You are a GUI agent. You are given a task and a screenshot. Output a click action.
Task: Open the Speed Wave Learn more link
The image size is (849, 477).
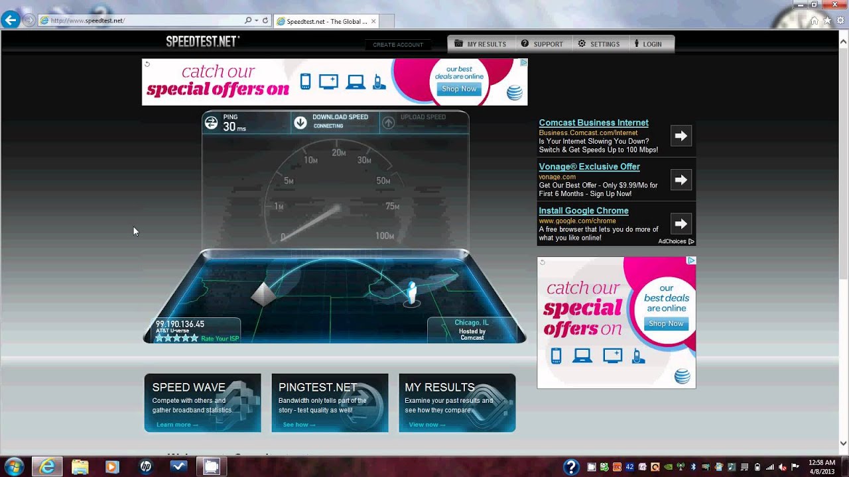pyautogui.click(x=176, y=425)
